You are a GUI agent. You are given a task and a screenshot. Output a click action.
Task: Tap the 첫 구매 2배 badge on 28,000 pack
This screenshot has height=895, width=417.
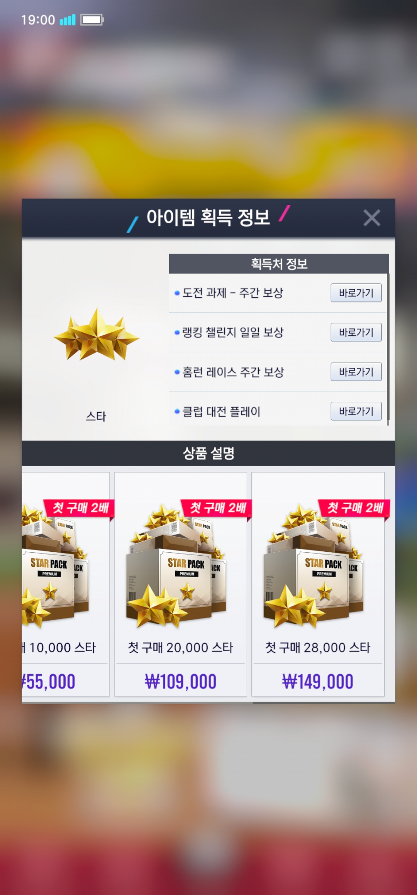(354, 508)
